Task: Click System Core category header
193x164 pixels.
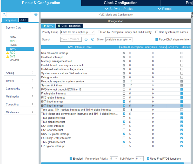Action: coord(14,28)
